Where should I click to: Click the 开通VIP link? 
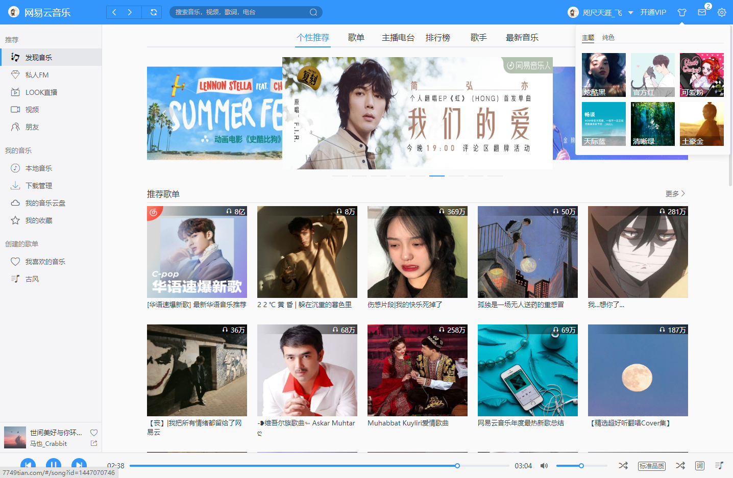[653, 12]
